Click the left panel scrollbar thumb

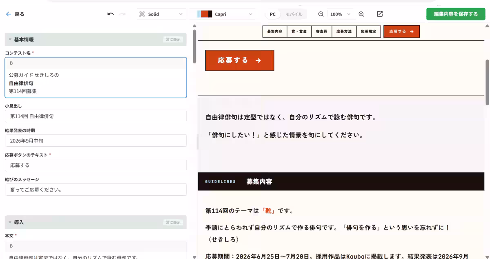[x=194, y=47]
